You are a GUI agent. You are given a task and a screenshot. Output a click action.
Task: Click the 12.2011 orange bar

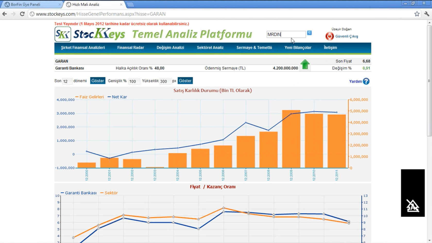coord(337,141)
